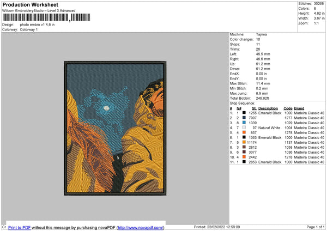
Task: Click the 'St.' column header
Action: tap(254, 108)
